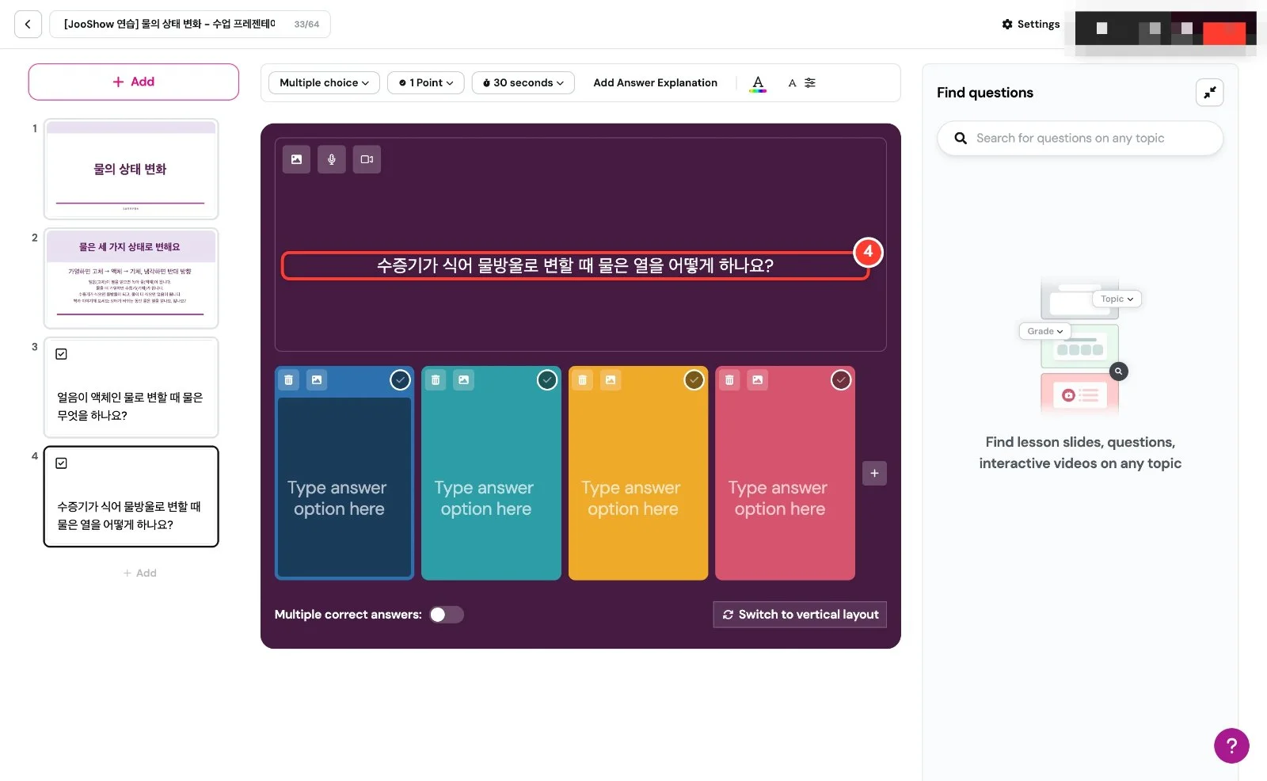Open the 1 Point dropdown
The width and height of the screenshot is (1267, 781).
tap(426, 82)
